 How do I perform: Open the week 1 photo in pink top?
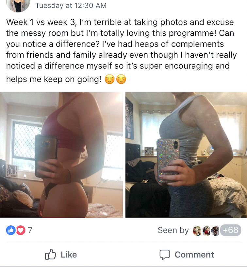(x=61, y=155)
